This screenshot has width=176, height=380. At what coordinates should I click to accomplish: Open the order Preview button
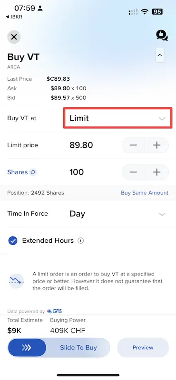tap(143, 348)
